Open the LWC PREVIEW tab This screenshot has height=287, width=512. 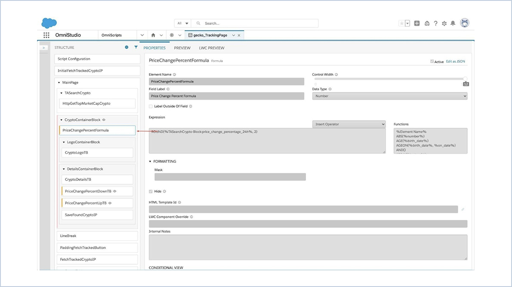pos(211,48)
